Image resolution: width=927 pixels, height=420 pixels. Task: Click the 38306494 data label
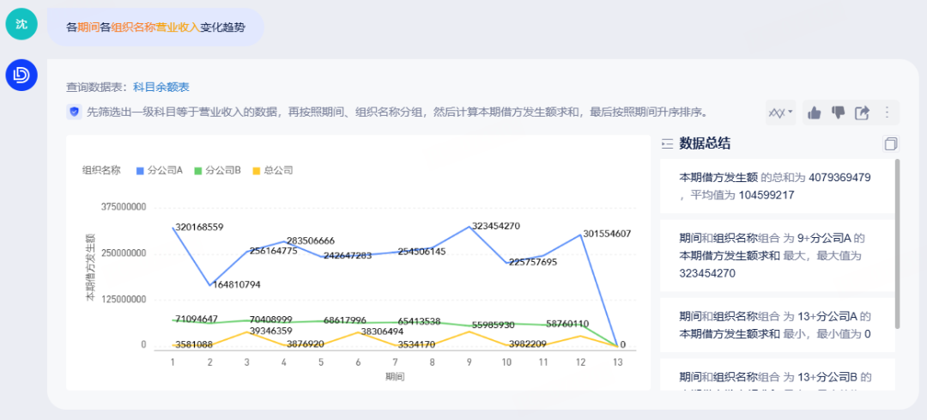(x=382, y=332)
